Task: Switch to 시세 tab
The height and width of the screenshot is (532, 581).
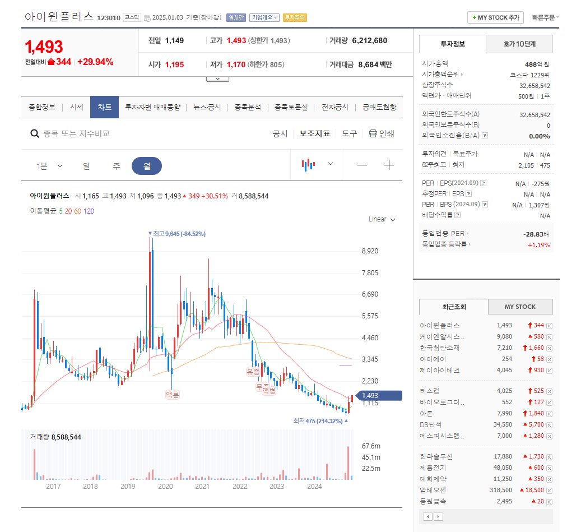Action: [76, 107]
